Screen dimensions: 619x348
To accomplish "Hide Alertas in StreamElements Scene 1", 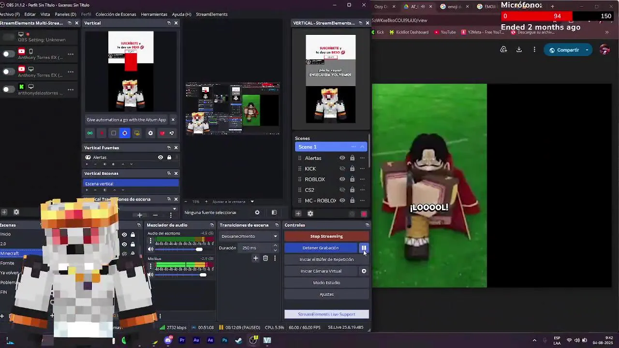I will [342, 158].
